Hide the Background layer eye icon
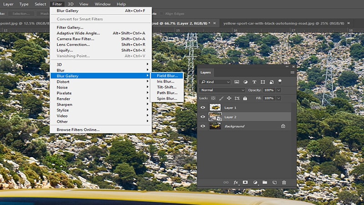 point(202,126)
